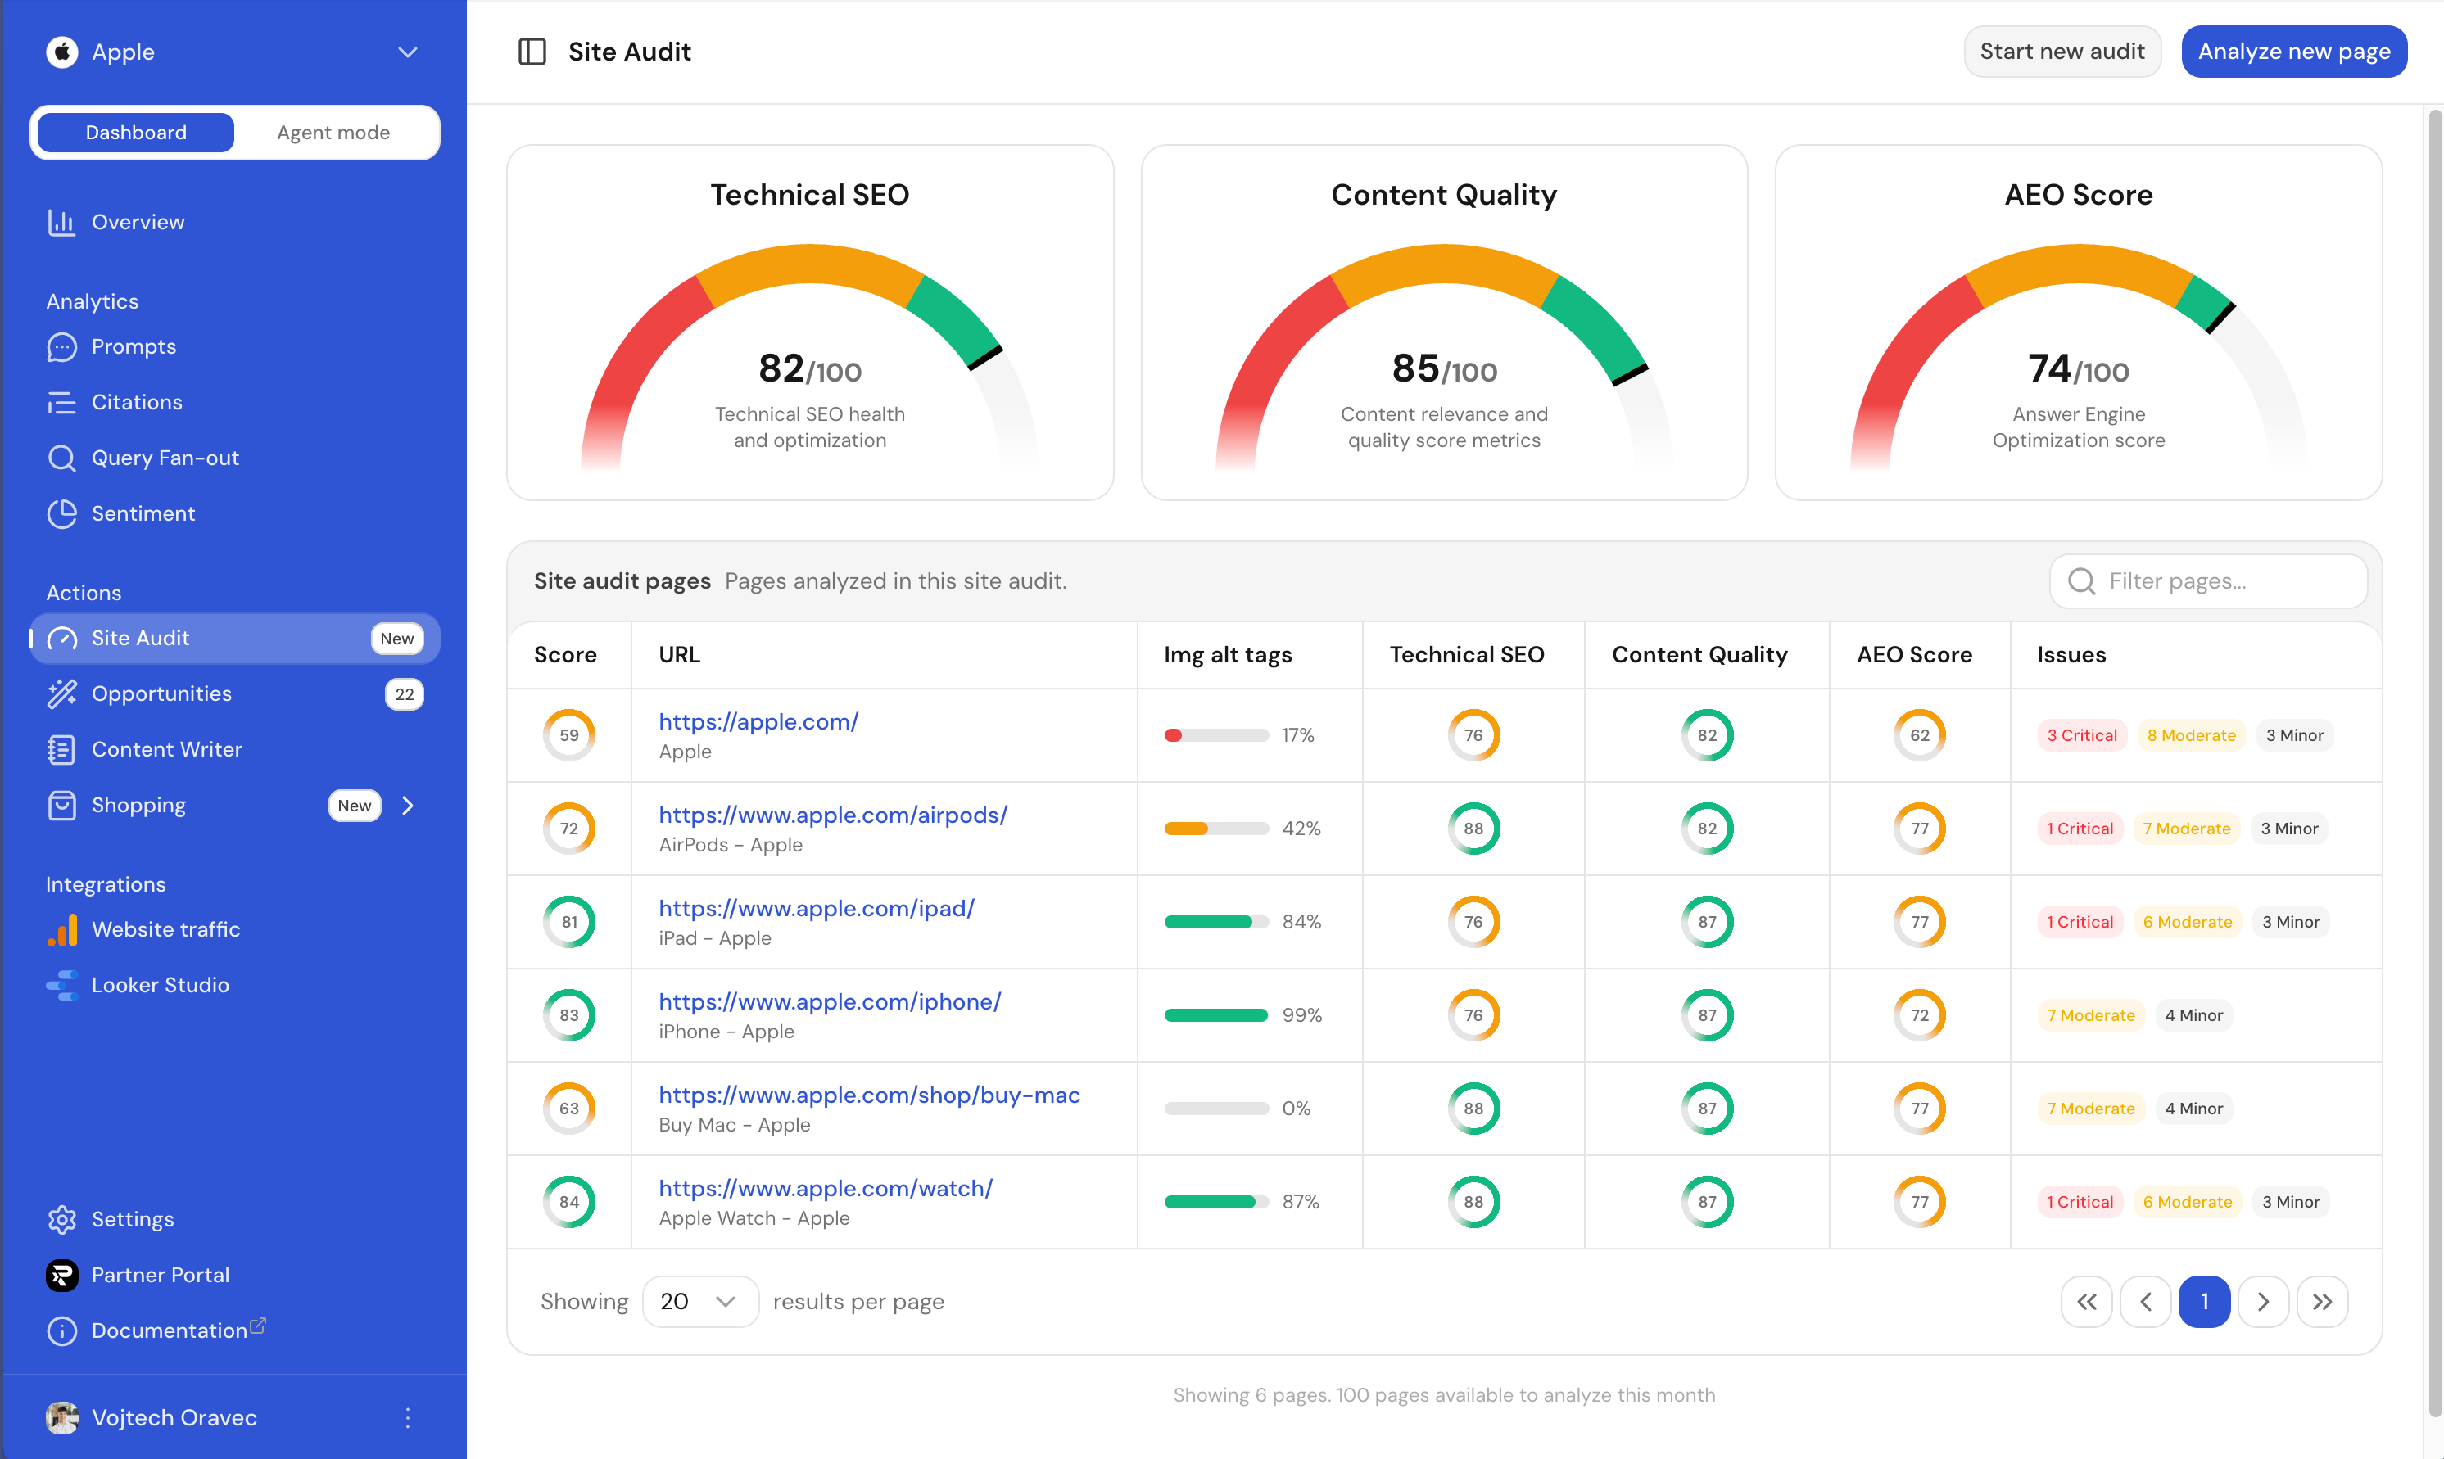Open the apple.com/shop/buy-mac link
This screenshot has width=2444, height=1459.
click(870, 1095)
